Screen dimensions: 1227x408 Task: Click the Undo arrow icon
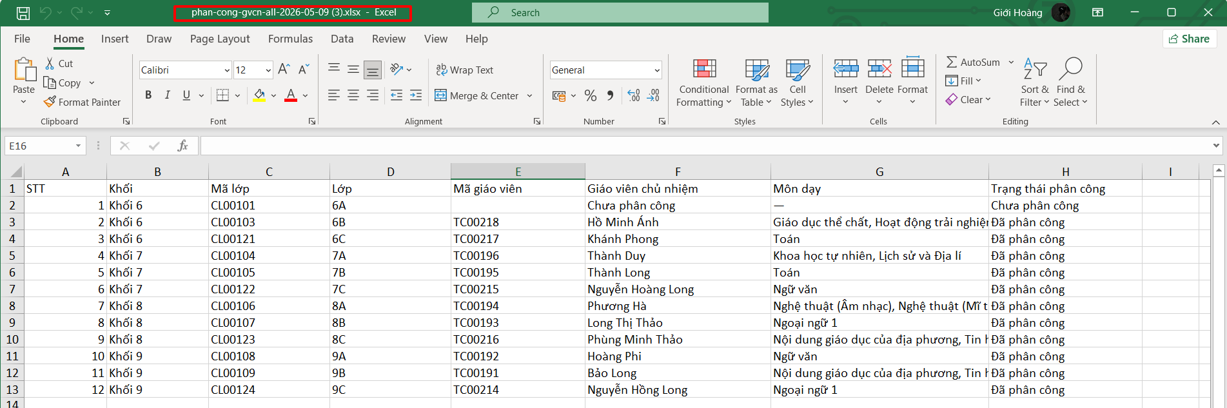point(45,12)
